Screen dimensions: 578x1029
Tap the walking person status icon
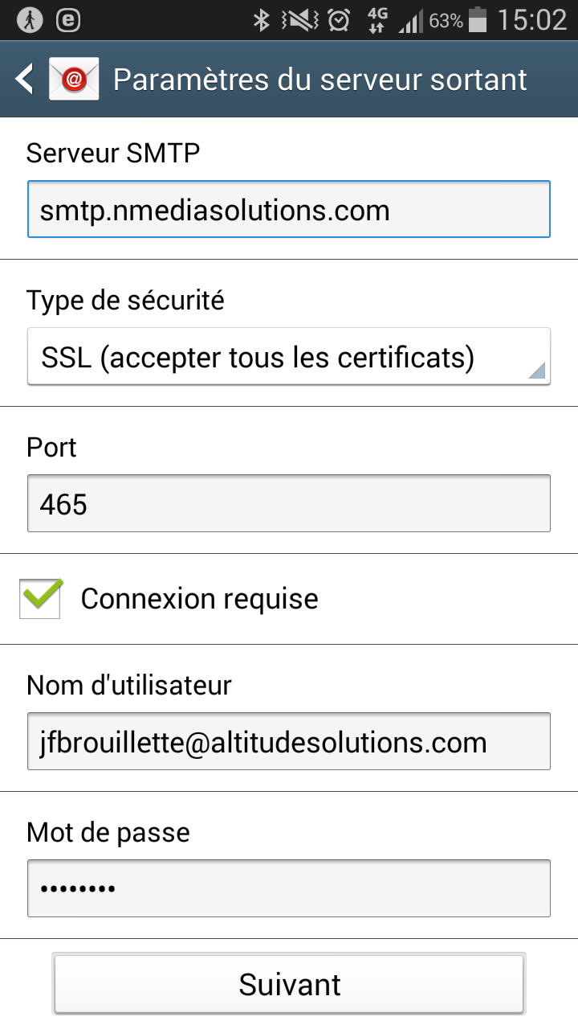pyautogui.click(x=31, y=20)
